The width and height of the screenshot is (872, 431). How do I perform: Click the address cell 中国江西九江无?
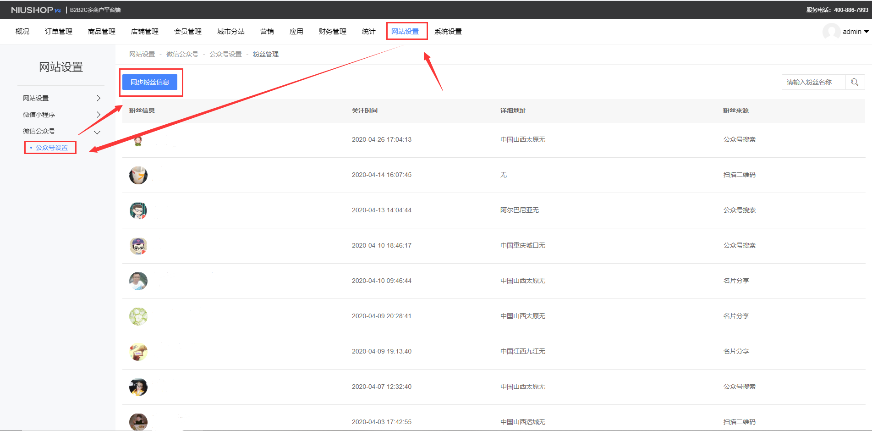pos(523,351)
